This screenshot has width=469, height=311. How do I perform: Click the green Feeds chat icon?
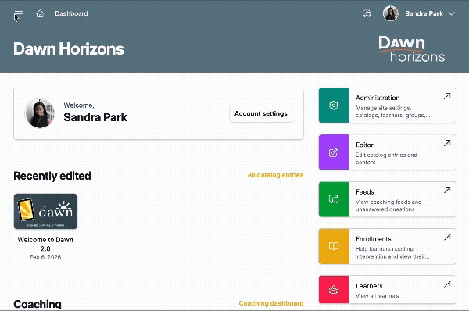(x=334, y=199)
